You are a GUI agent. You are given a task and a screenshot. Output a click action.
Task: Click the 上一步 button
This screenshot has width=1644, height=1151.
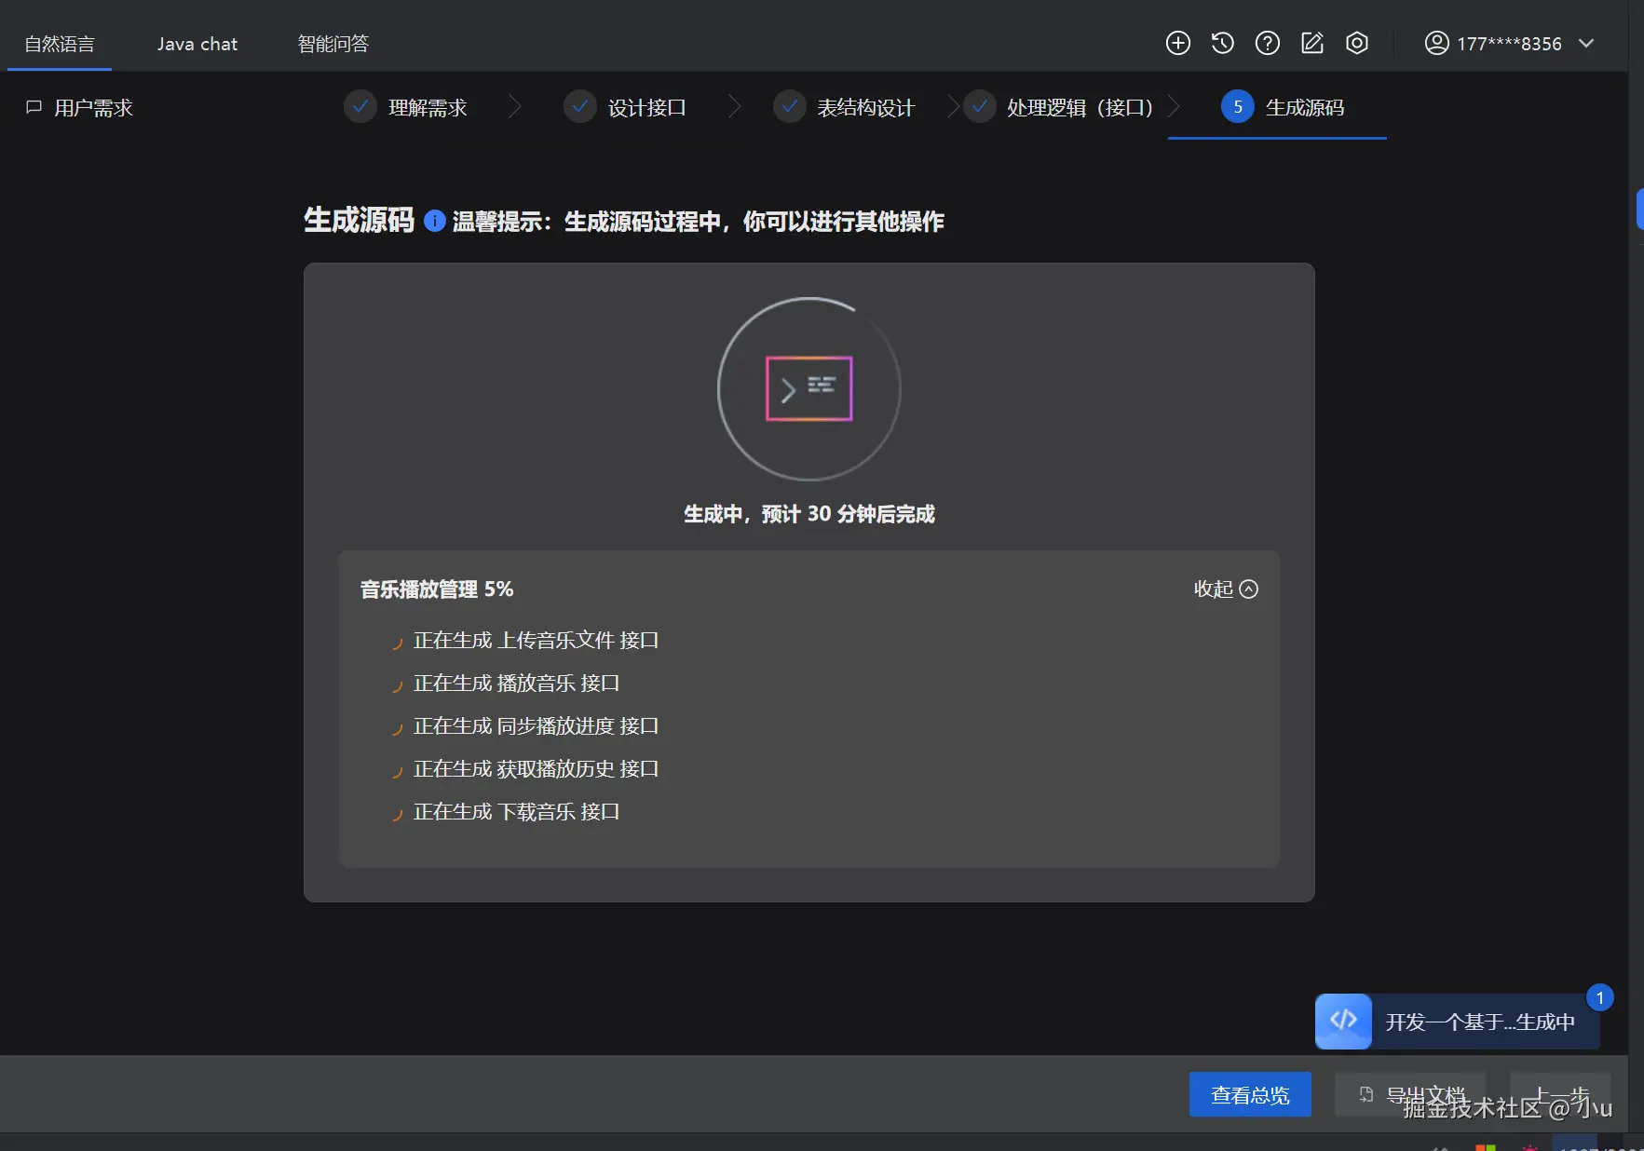pos(1560,1094)
